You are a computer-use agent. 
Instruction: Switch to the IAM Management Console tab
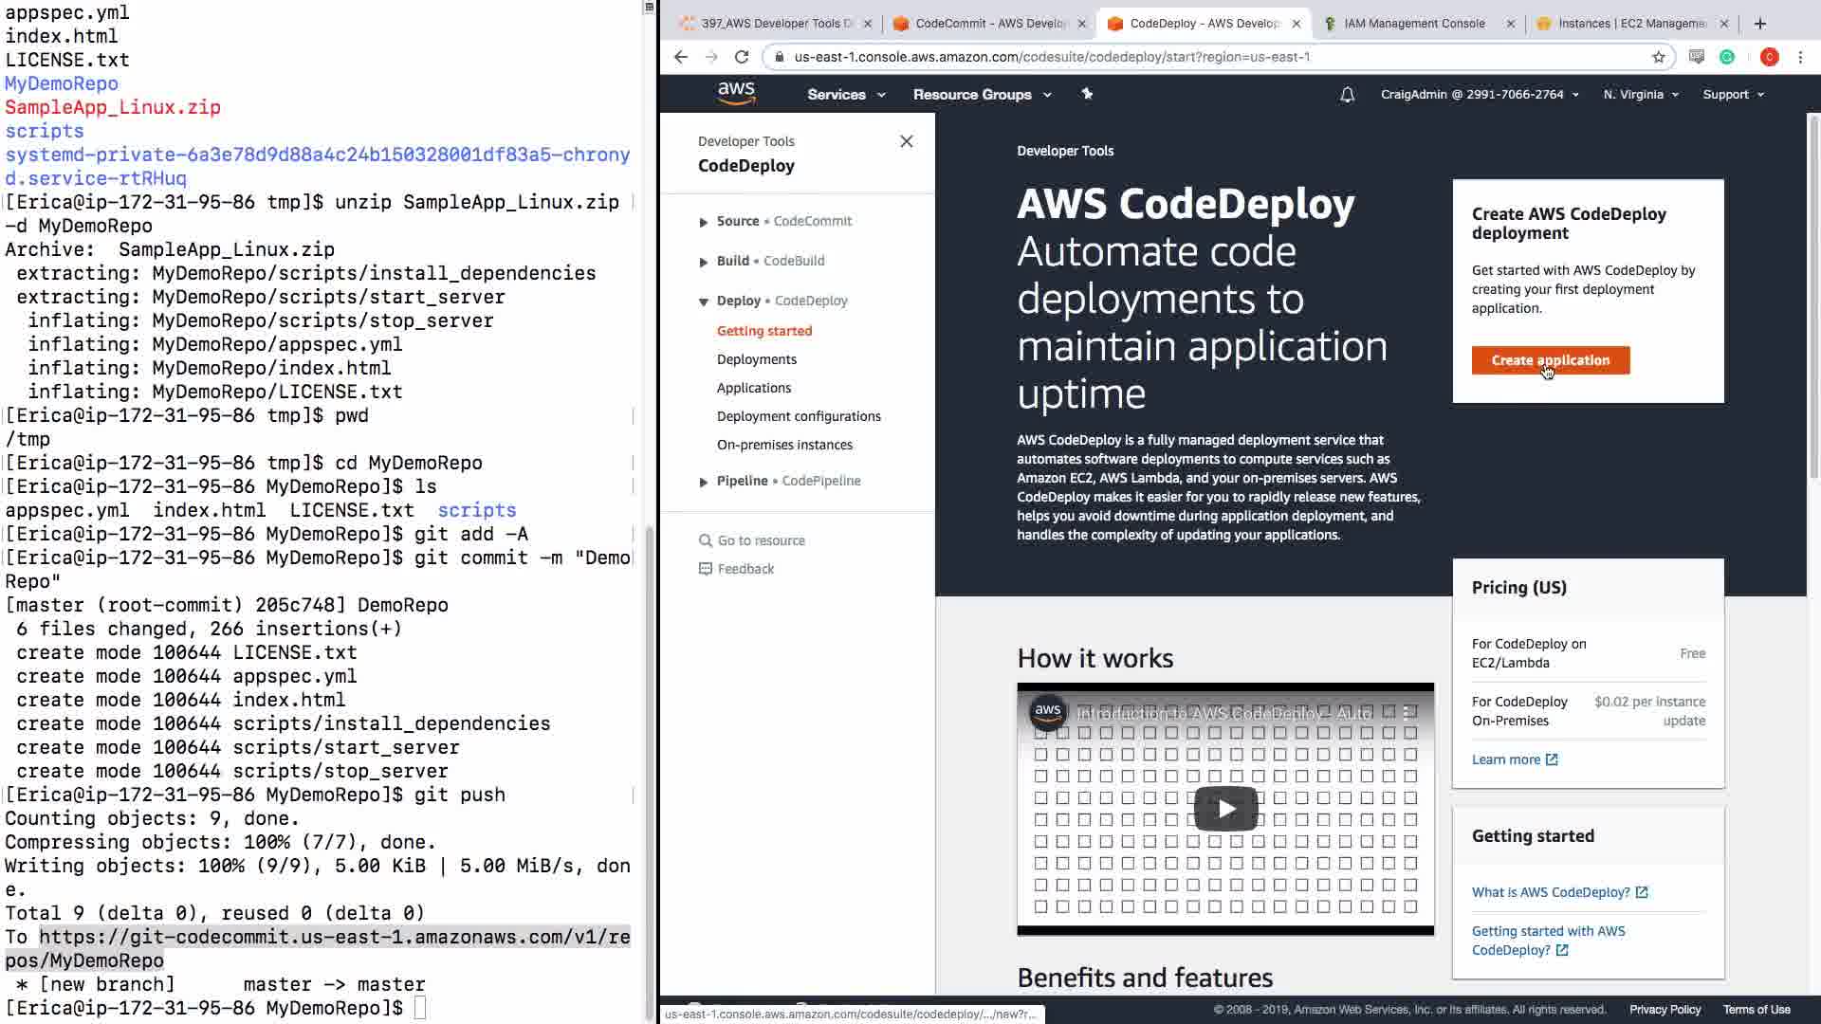pyautogui.click(x=1413, y=24)
